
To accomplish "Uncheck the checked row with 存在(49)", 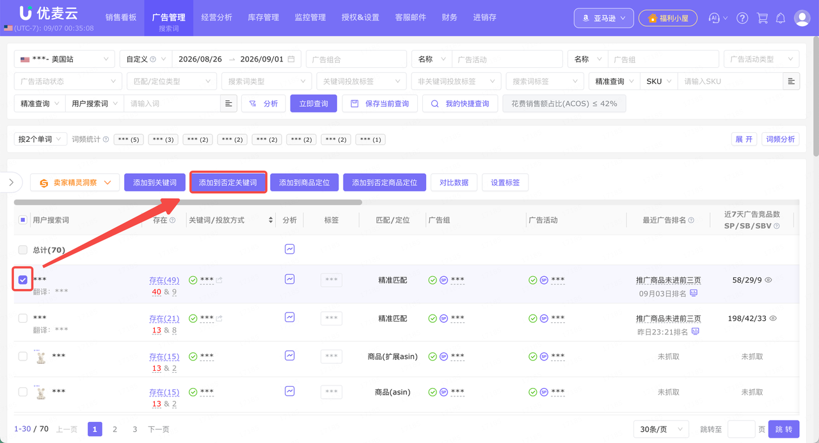I will click(x=23, y=280).
